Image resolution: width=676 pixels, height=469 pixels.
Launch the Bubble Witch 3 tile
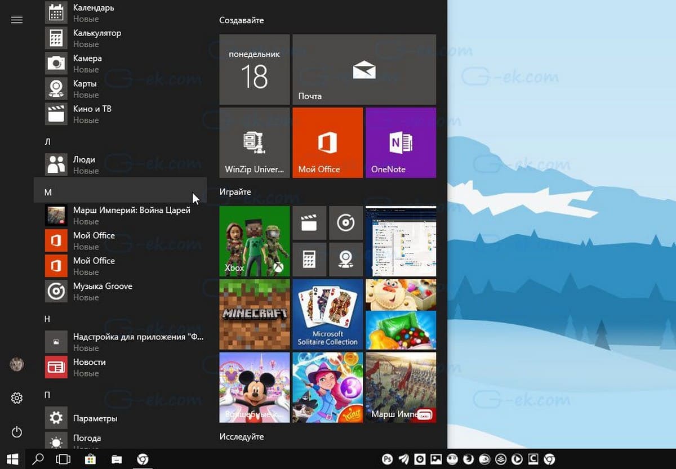coord(327,387)
